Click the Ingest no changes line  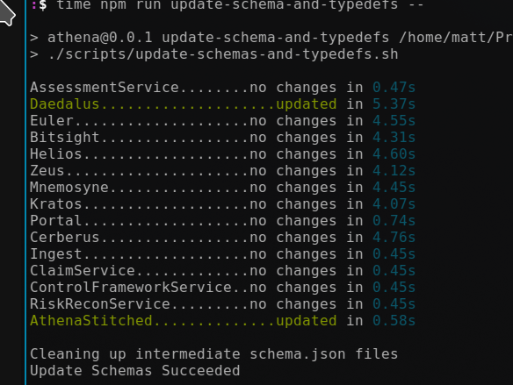tap(222, 254)
